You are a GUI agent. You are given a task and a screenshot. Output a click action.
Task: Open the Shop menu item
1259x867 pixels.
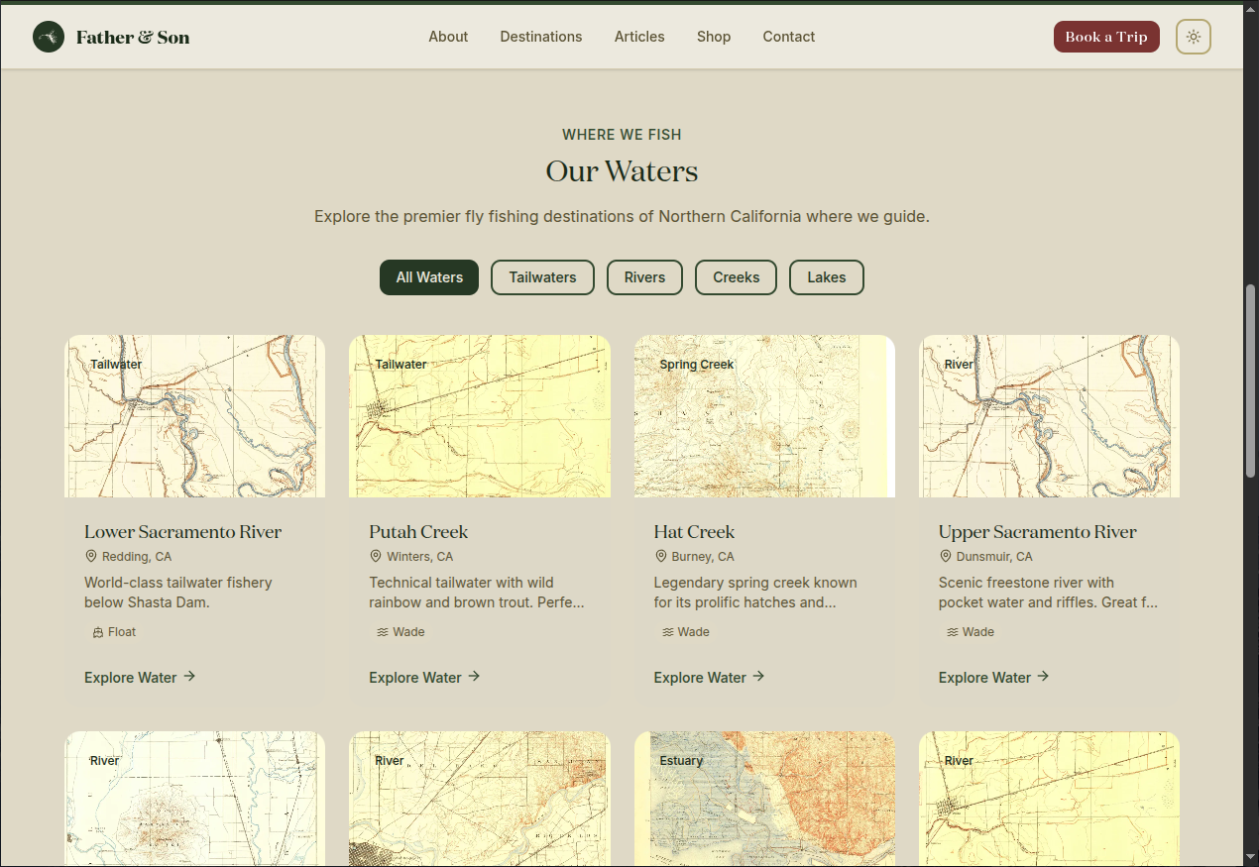[714, 37]
